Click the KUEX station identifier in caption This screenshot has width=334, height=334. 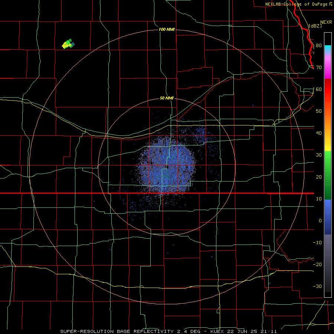click(x=218, y=331)
